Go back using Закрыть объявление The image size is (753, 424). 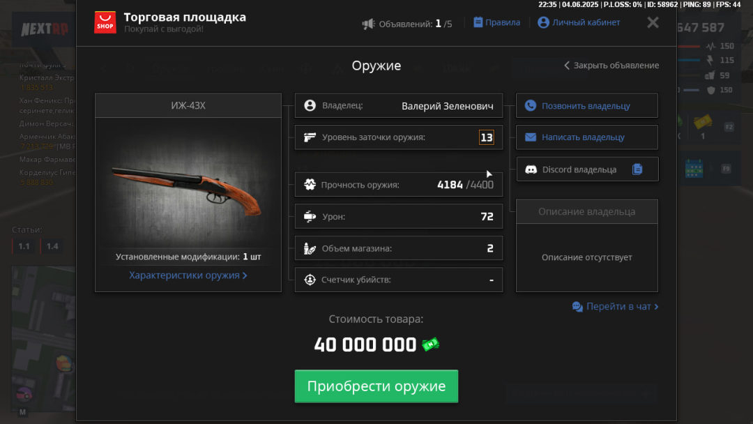pyautogui.click(x=611, y=66)
